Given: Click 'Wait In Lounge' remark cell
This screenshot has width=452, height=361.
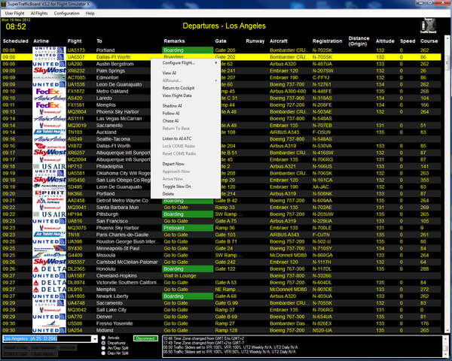Looking at the screenshot, I should tap(180, 276).
